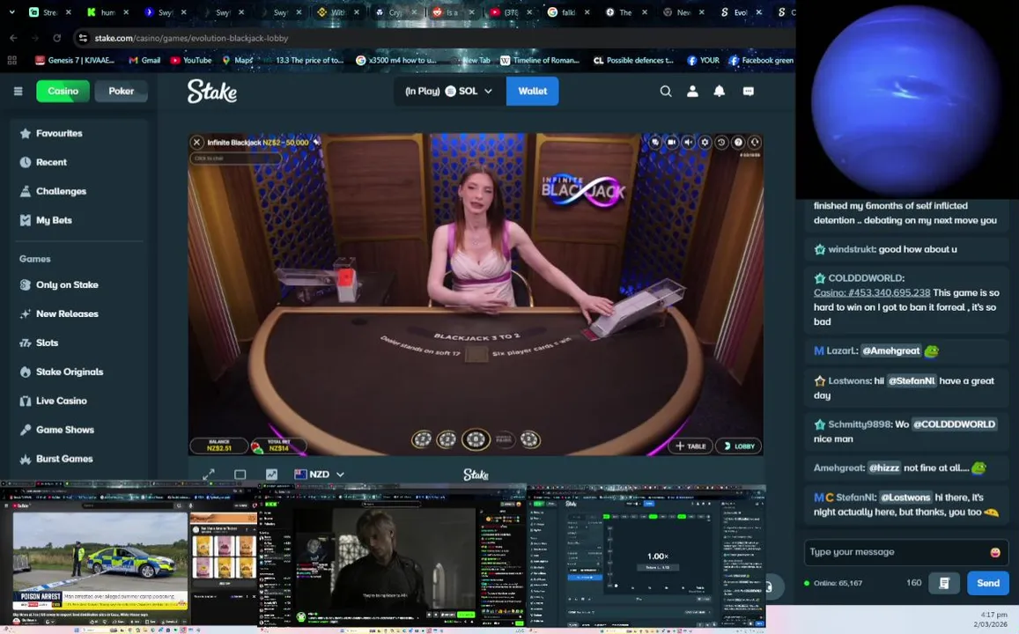The height and width of the screenshot is (634, 1019).
Task: Click the in-game chat input field
Action: 236,158
